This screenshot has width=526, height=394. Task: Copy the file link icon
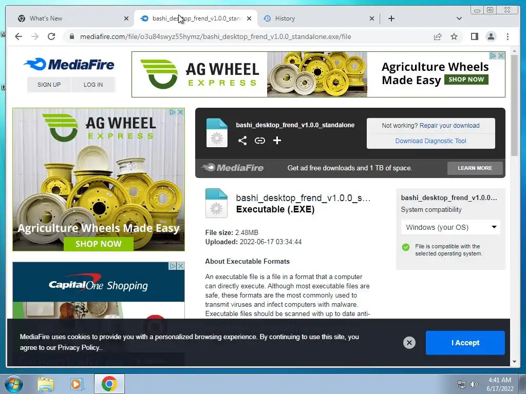(259, 141)
